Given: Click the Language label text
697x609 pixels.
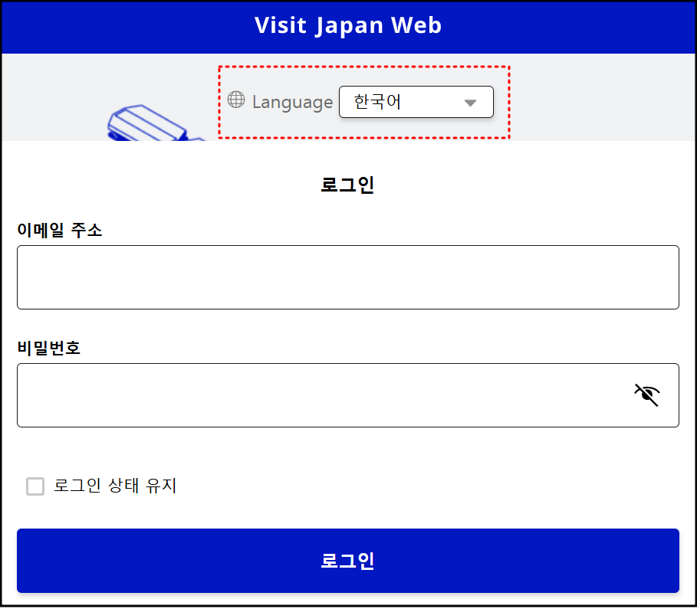Looking at the screenshot, I should 292,102.
